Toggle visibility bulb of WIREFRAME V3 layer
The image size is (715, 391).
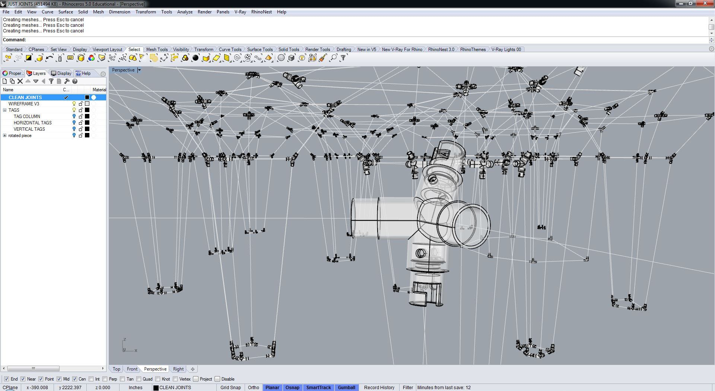[x=74, y=104]
